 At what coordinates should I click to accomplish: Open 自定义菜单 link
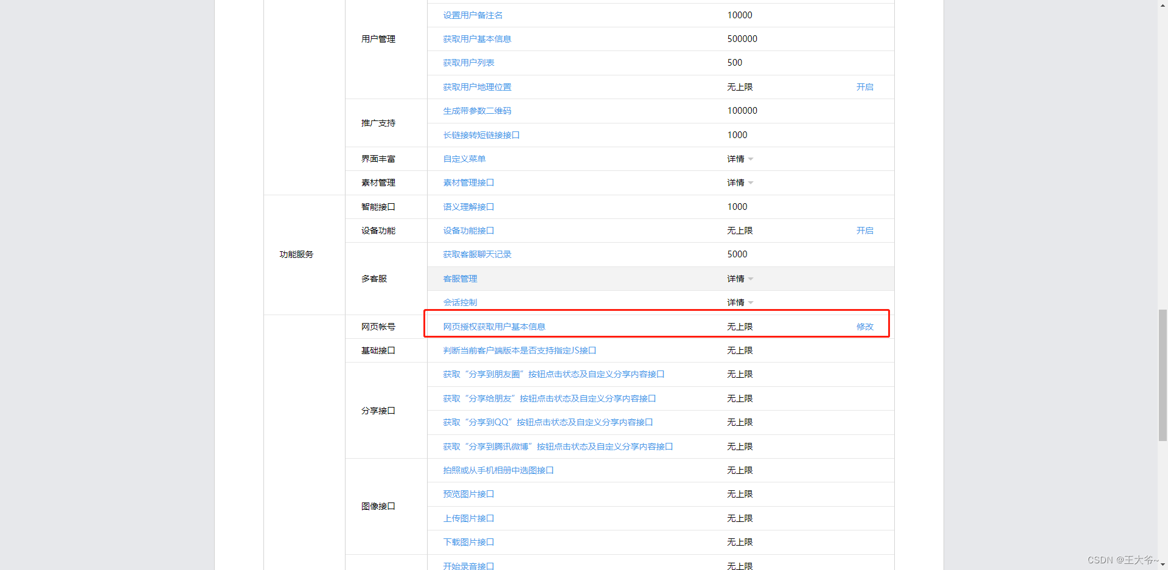pos(464,159)
